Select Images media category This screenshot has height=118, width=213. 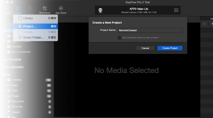coord(15,96)
